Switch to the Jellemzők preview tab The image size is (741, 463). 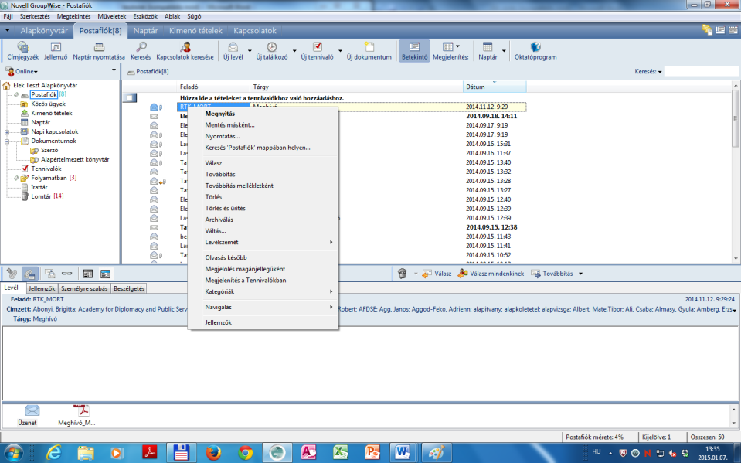42,288
